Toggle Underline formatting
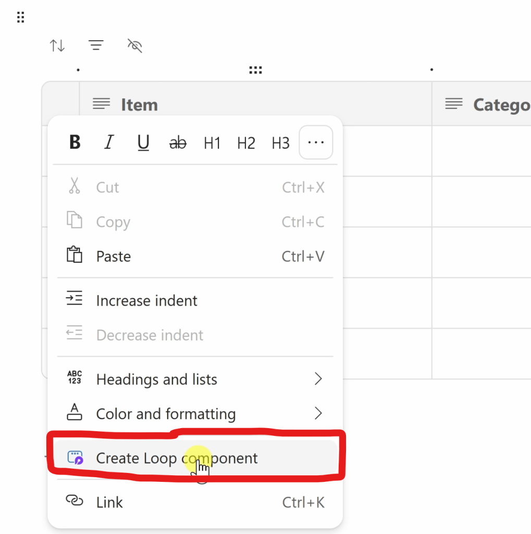531x534 pixels. coord(143,142)
